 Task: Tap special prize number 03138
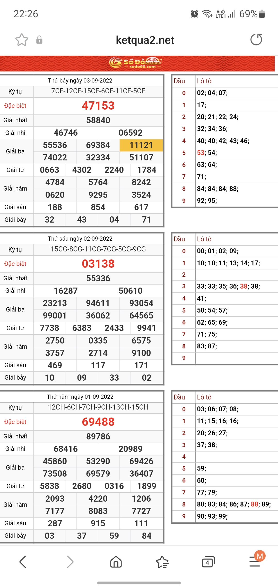click(x=98, y=264)
